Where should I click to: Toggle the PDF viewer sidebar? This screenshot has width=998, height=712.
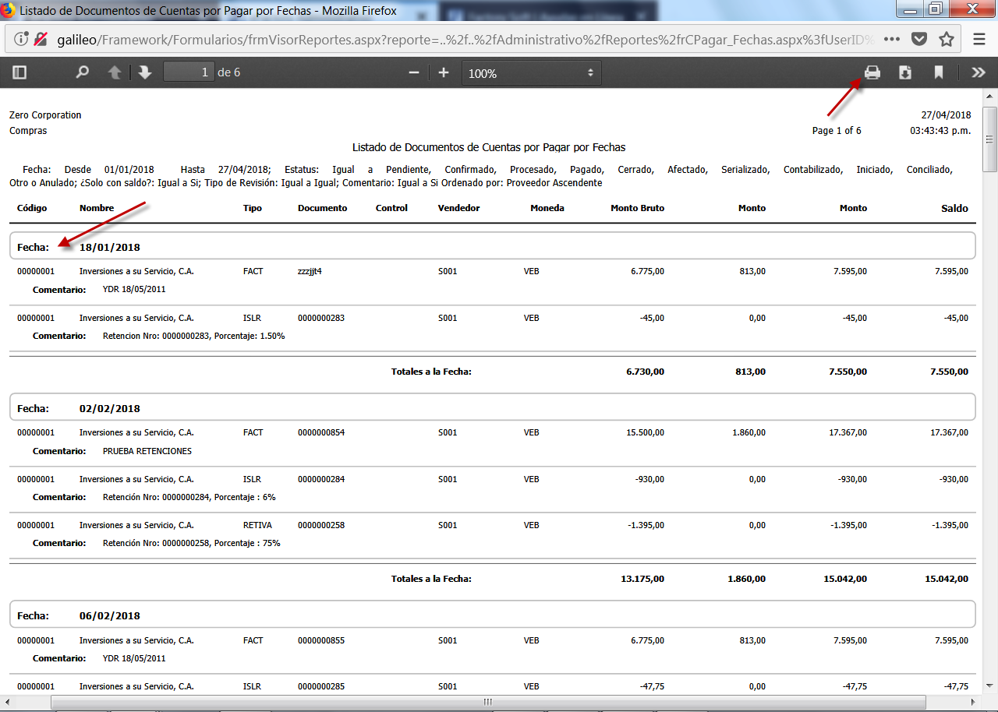19,72
